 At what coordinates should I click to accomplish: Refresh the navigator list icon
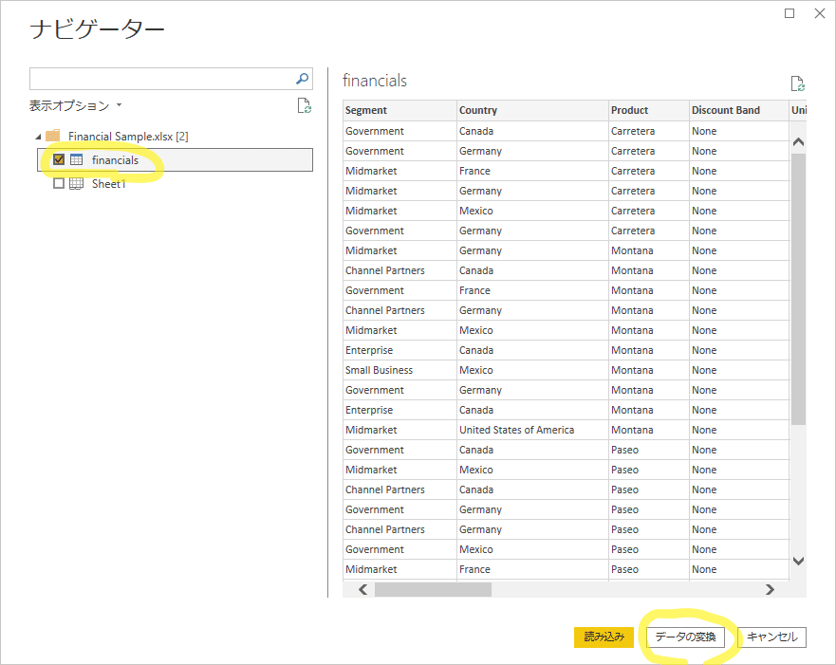tap(305, 105)
